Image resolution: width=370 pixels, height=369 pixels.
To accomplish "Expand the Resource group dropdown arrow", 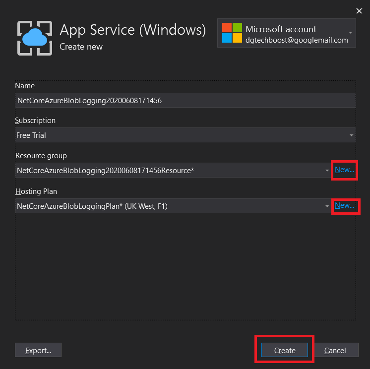I will 327,171.
